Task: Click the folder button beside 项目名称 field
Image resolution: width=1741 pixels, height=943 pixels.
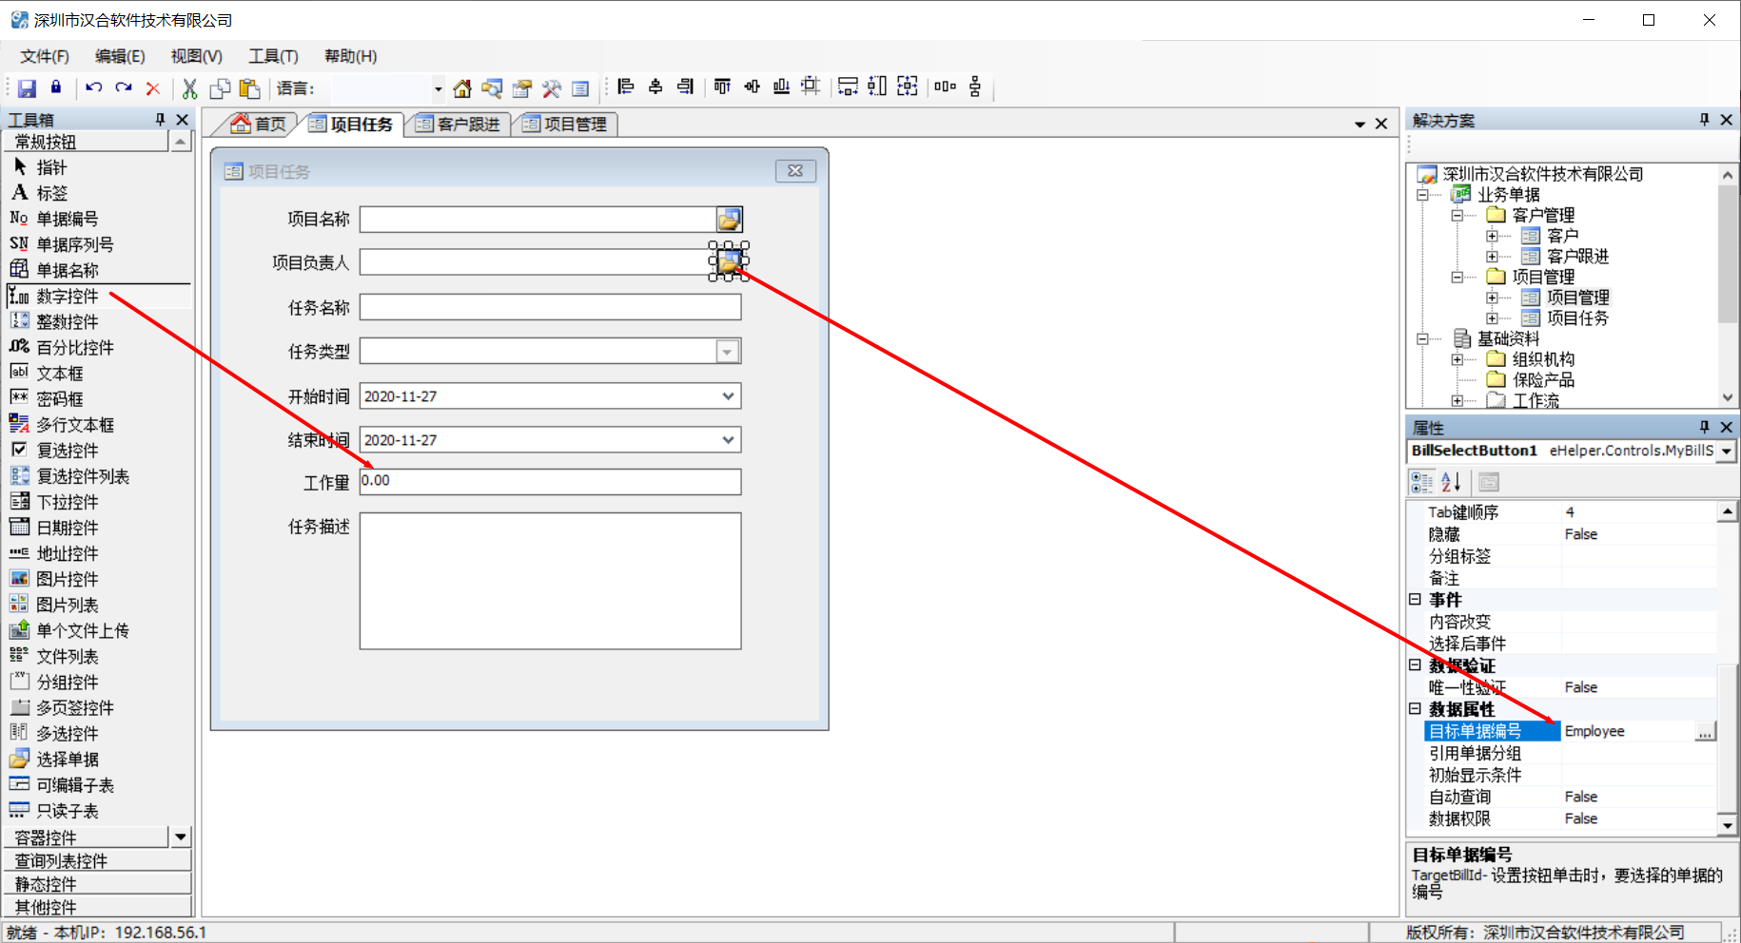Action: coord(729,220)
